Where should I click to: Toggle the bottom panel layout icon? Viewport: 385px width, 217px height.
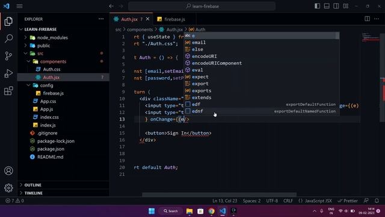327,6
